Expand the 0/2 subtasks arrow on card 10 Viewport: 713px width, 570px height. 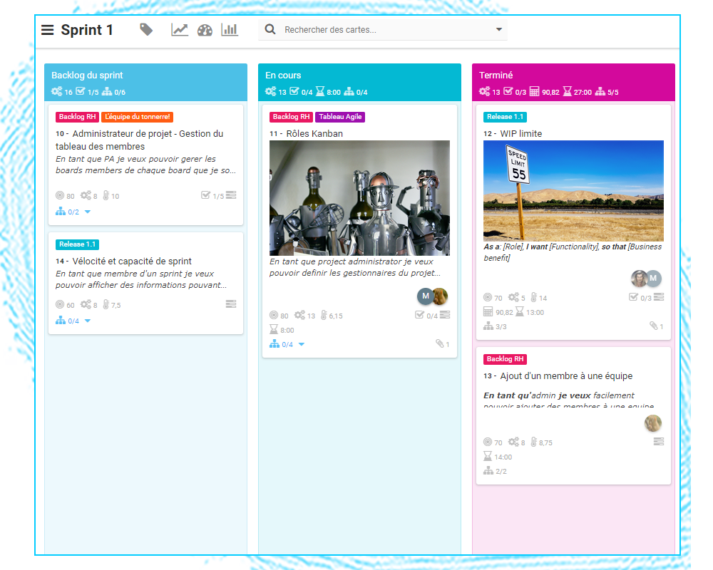coord(88,212)
